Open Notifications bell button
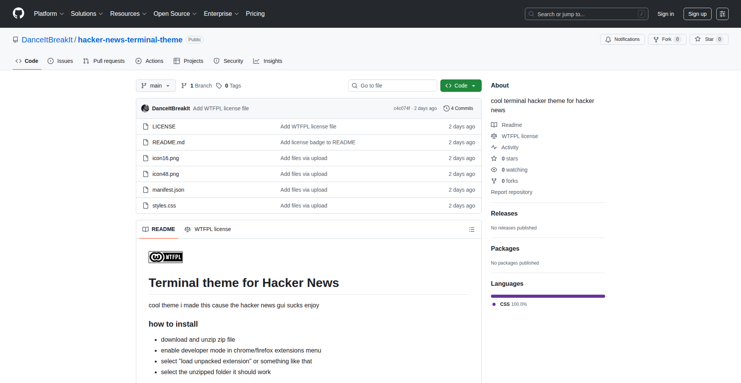741x383 pixels. [622, 39]
